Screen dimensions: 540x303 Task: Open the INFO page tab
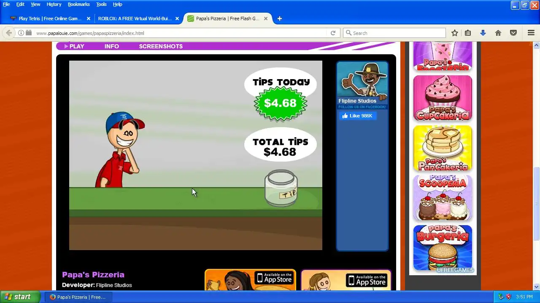(x=112, y=46)
